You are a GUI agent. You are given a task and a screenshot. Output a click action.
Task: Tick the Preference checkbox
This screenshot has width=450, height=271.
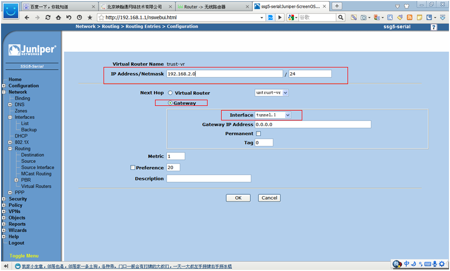(133, 168)
